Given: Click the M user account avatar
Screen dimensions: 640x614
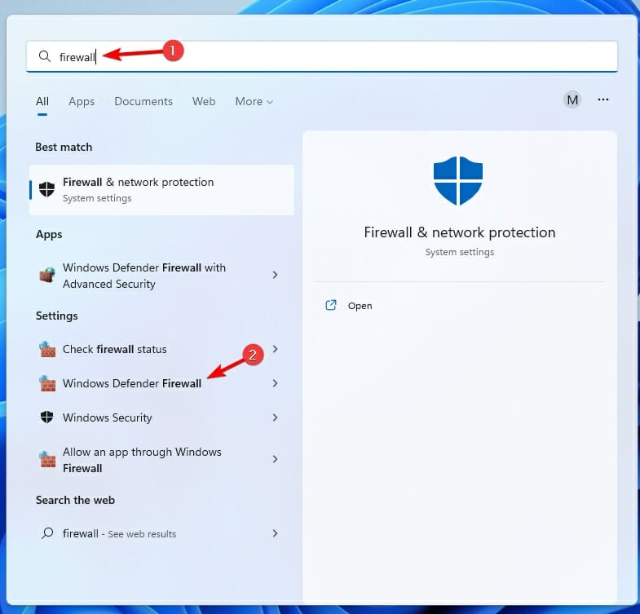Looking at the screenshot, I should [x=572, y=99].
